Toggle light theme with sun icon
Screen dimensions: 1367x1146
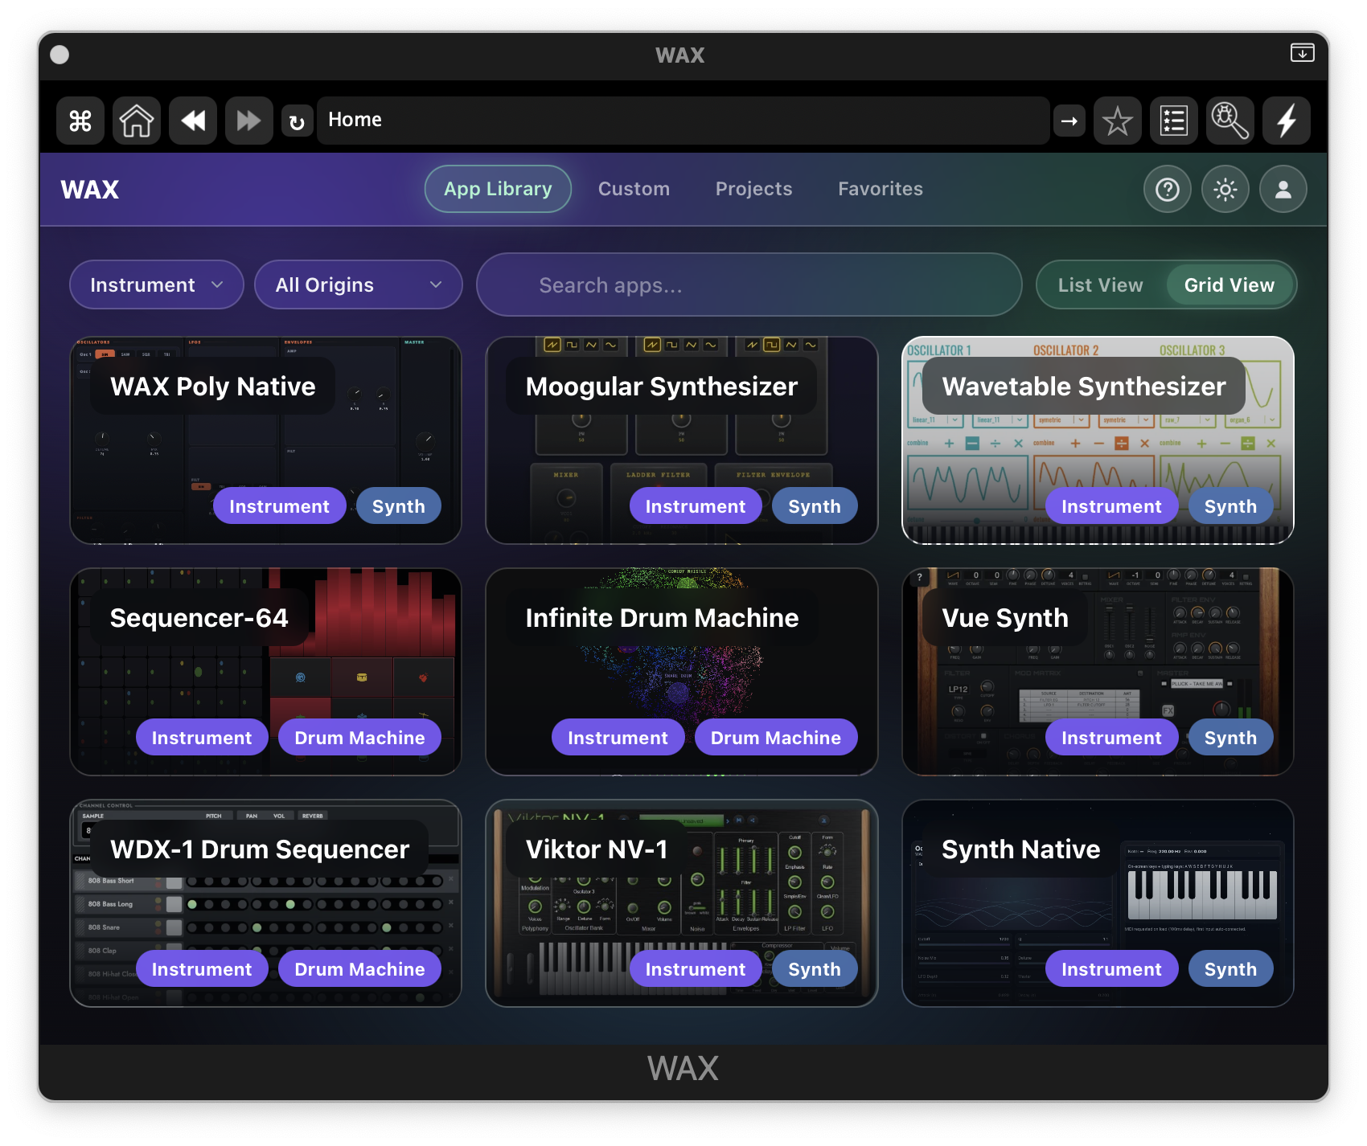point(1225,190)
